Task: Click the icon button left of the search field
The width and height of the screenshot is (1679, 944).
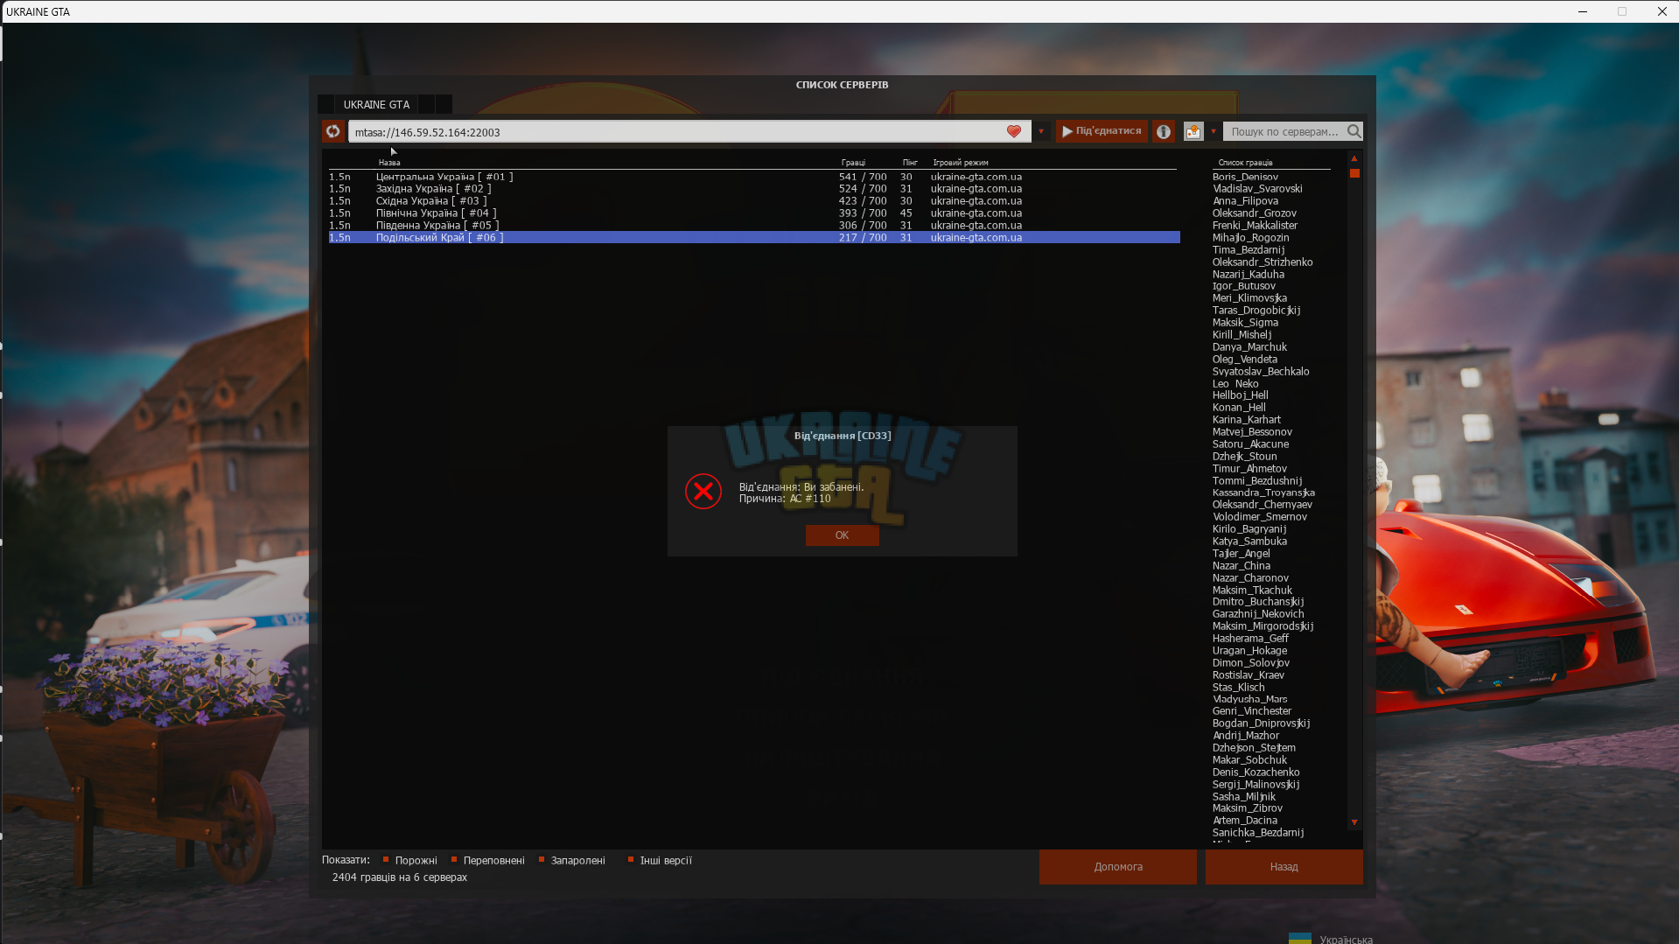Action: (1193, 131)
